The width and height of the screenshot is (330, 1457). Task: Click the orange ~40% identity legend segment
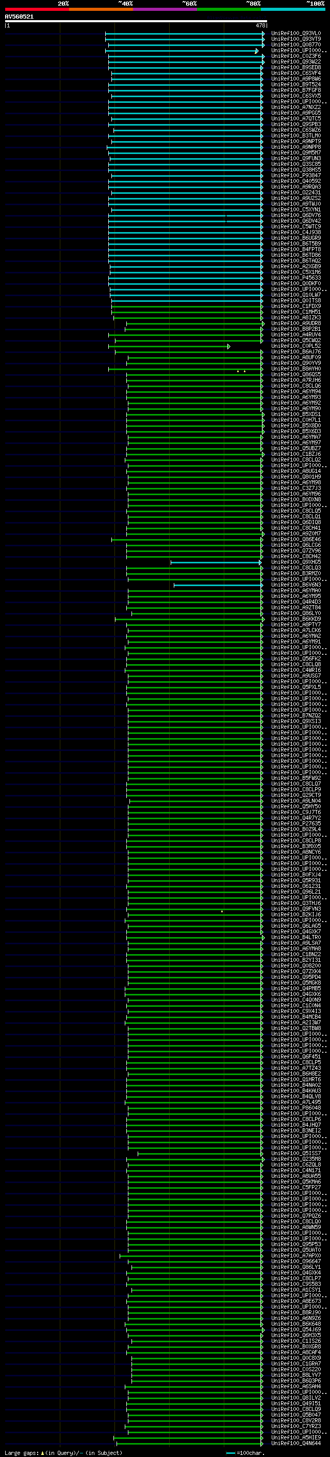[101, 9]
